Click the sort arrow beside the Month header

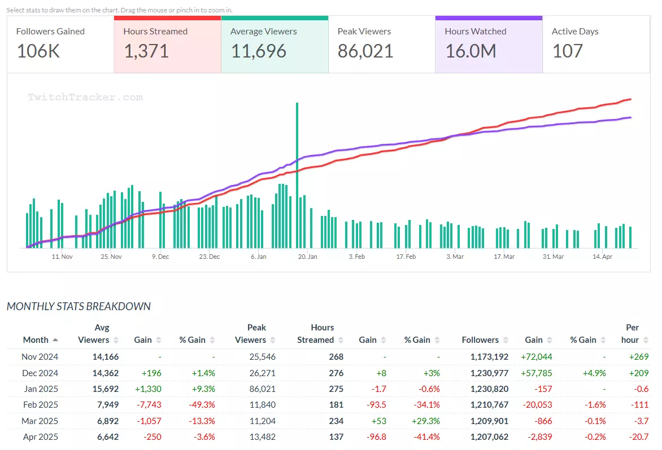[55, 340]
